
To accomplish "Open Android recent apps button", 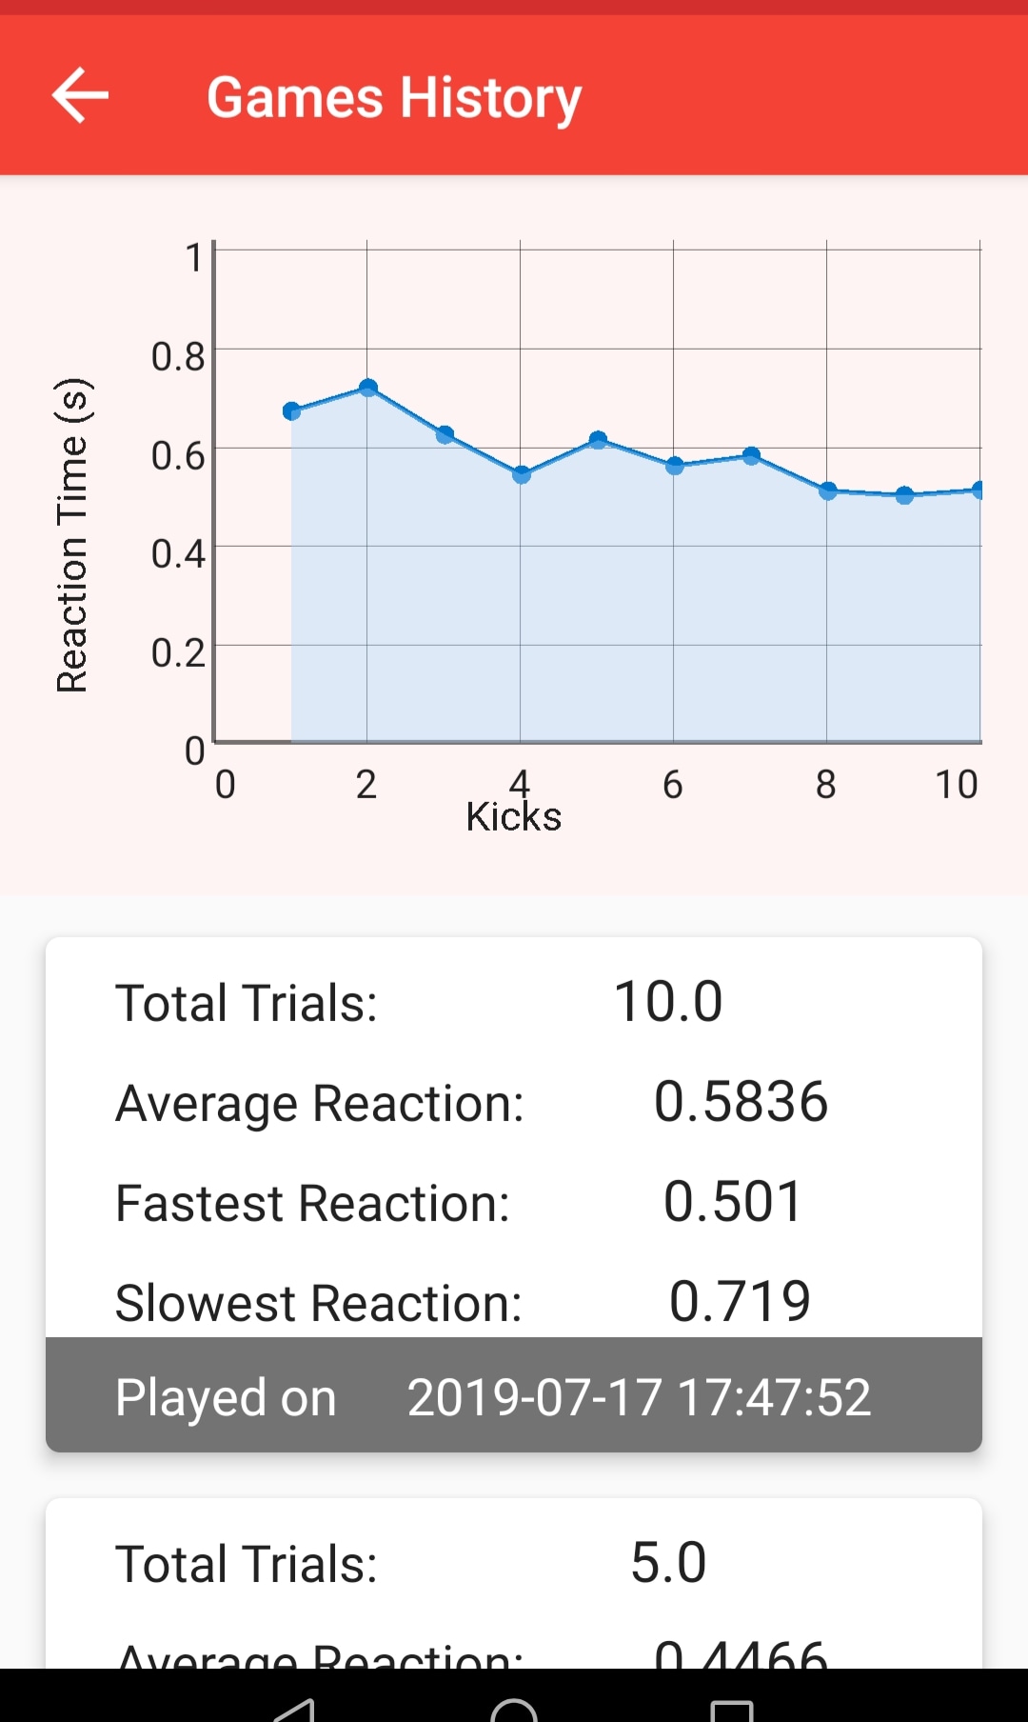I will pos(731,1705).
